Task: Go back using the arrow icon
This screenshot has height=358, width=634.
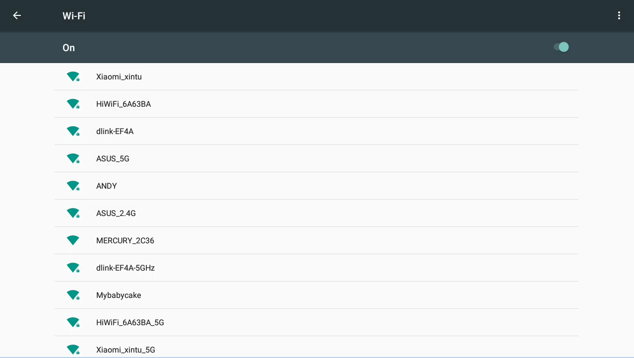Action: pos(17,15)
